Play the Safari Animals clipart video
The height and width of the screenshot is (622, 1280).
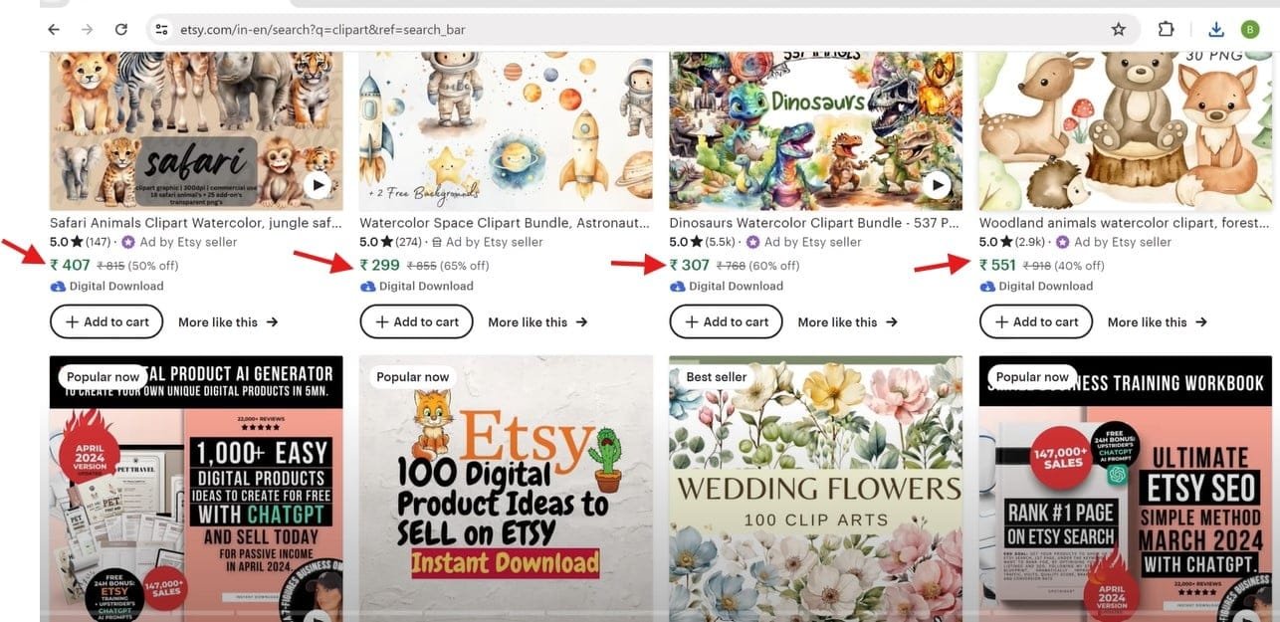pyautogui.click(x=318, y=184)
